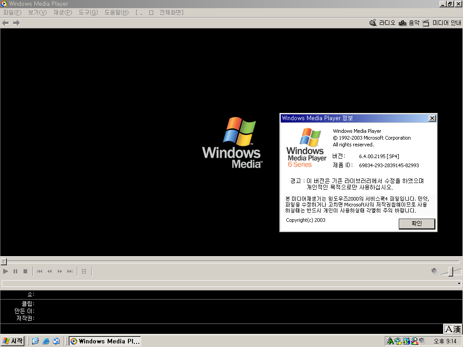Image resolution: width=463 pixels, height=347 pixels.
Task: Click the radio satellite icon
Action: (373, 23)
